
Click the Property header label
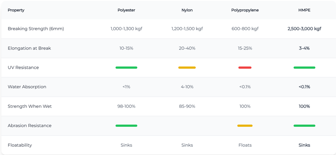click(x=16, y=10)
